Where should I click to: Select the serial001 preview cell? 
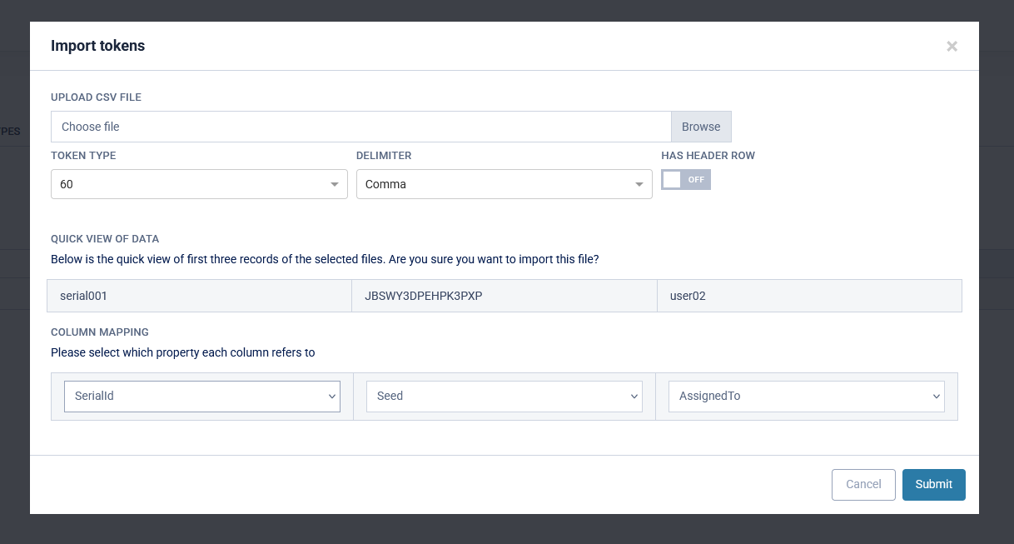coord(199,296)
